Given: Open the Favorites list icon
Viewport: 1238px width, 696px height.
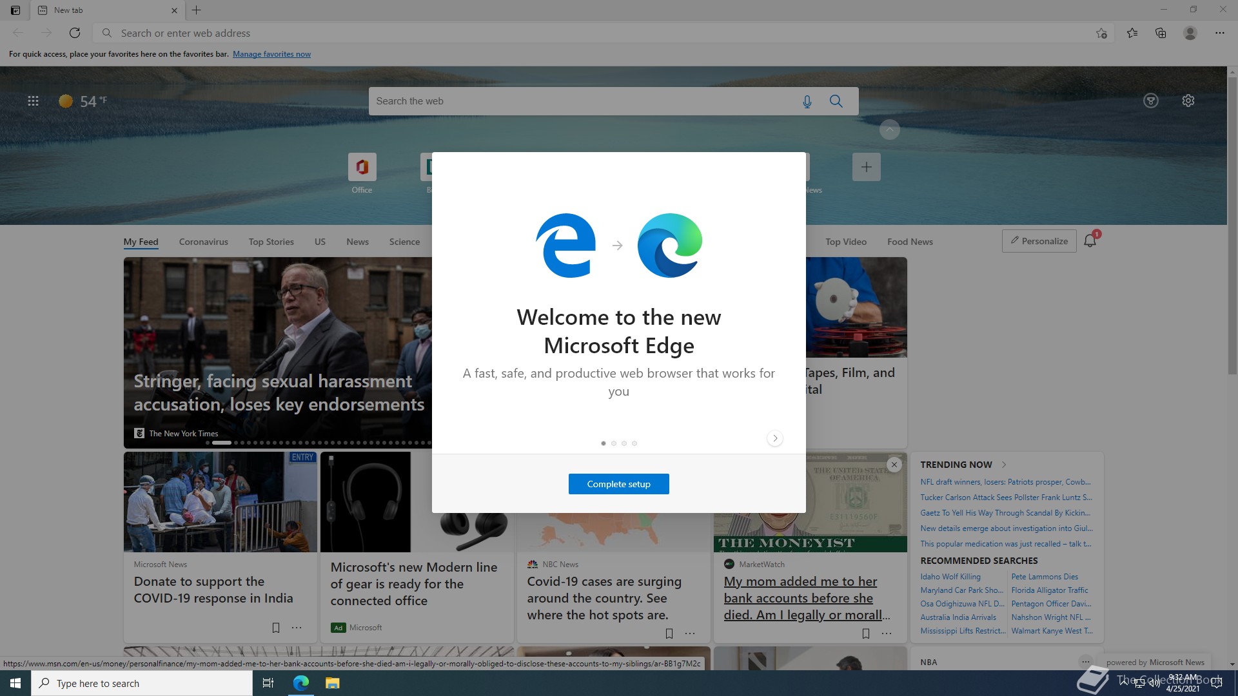Looking at the screenshot, I should (x=1132, y=33).
